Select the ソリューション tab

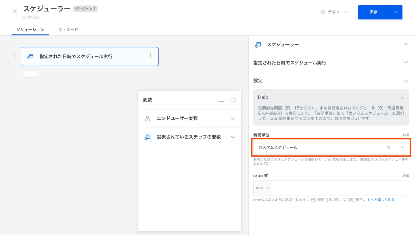[30, 30]
